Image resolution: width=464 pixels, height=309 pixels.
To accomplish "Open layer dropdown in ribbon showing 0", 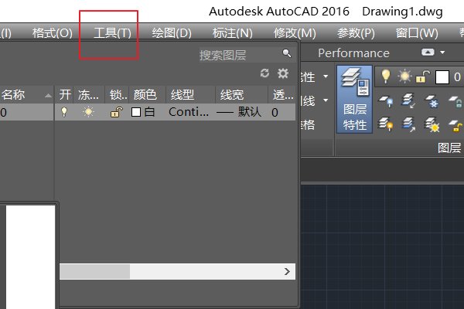I will click(450, 77).
